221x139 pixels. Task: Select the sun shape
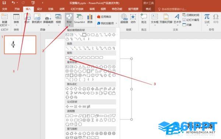click(x=105, y=75)
